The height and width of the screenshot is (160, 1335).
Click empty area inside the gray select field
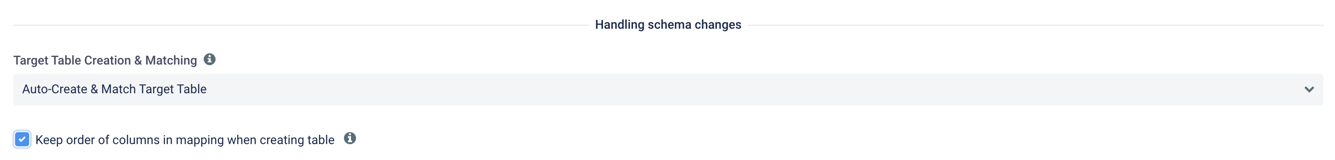[x=725, y=90]
